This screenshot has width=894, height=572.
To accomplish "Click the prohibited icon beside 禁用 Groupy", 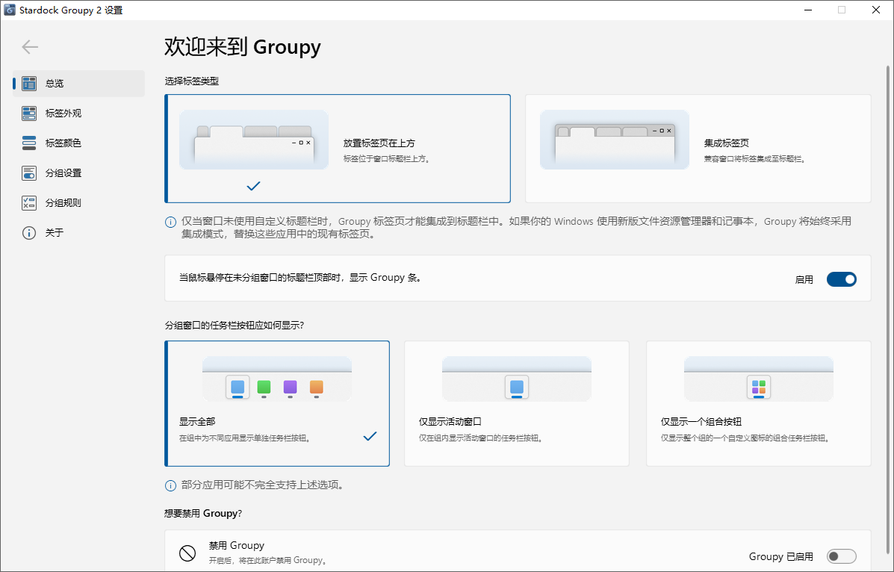I will 187,553.
